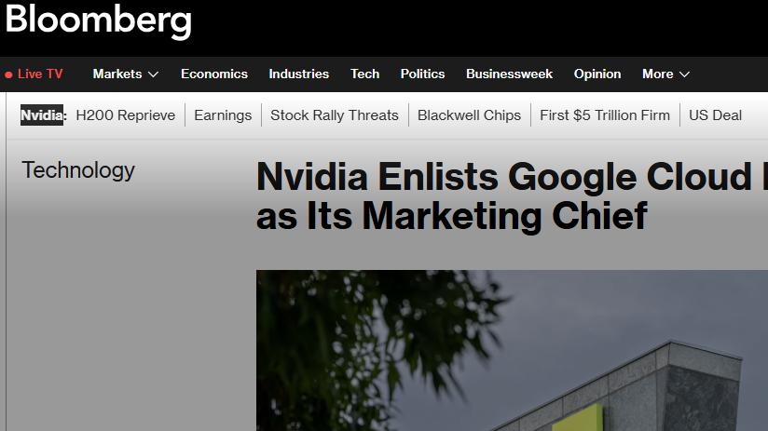Select the Earnings topic link

tap(223, 115)
